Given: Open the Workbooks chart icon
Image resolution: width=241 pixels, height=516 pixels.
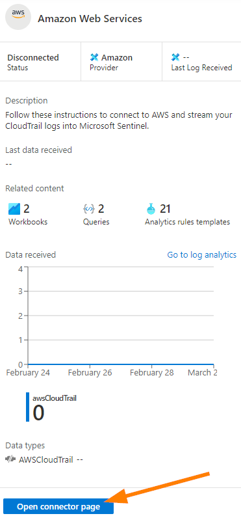Looking at the screenshot, I should pyautogui.click(x=14, y=209).
